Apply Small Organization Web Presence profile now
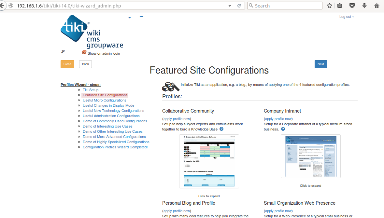The image size is (384, 218). (278, 211)
